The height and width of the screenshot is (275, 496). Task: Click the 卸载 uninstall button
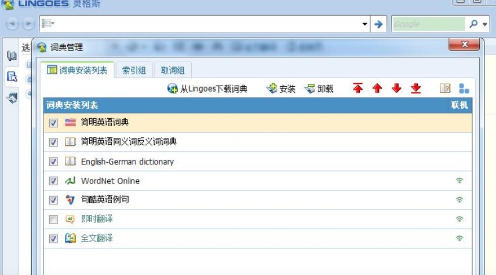tap(319, 89)
